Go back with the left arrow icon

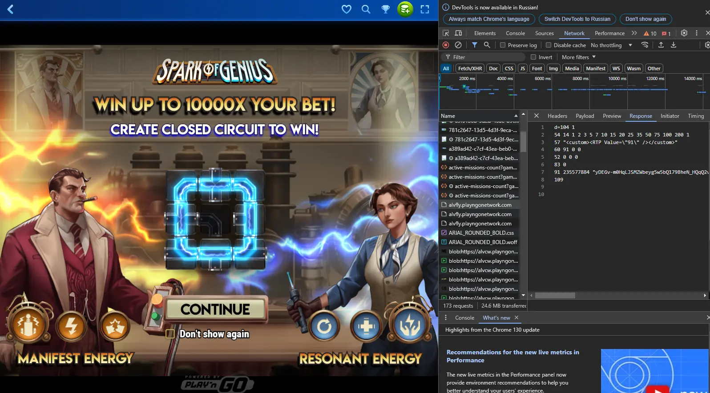pyautogui.click(x=11, y=9)
